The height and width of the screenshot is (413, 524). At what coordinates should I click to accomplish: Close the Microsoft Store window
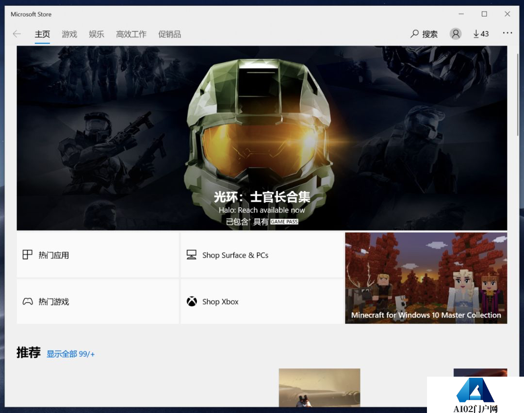pos(508,14)
